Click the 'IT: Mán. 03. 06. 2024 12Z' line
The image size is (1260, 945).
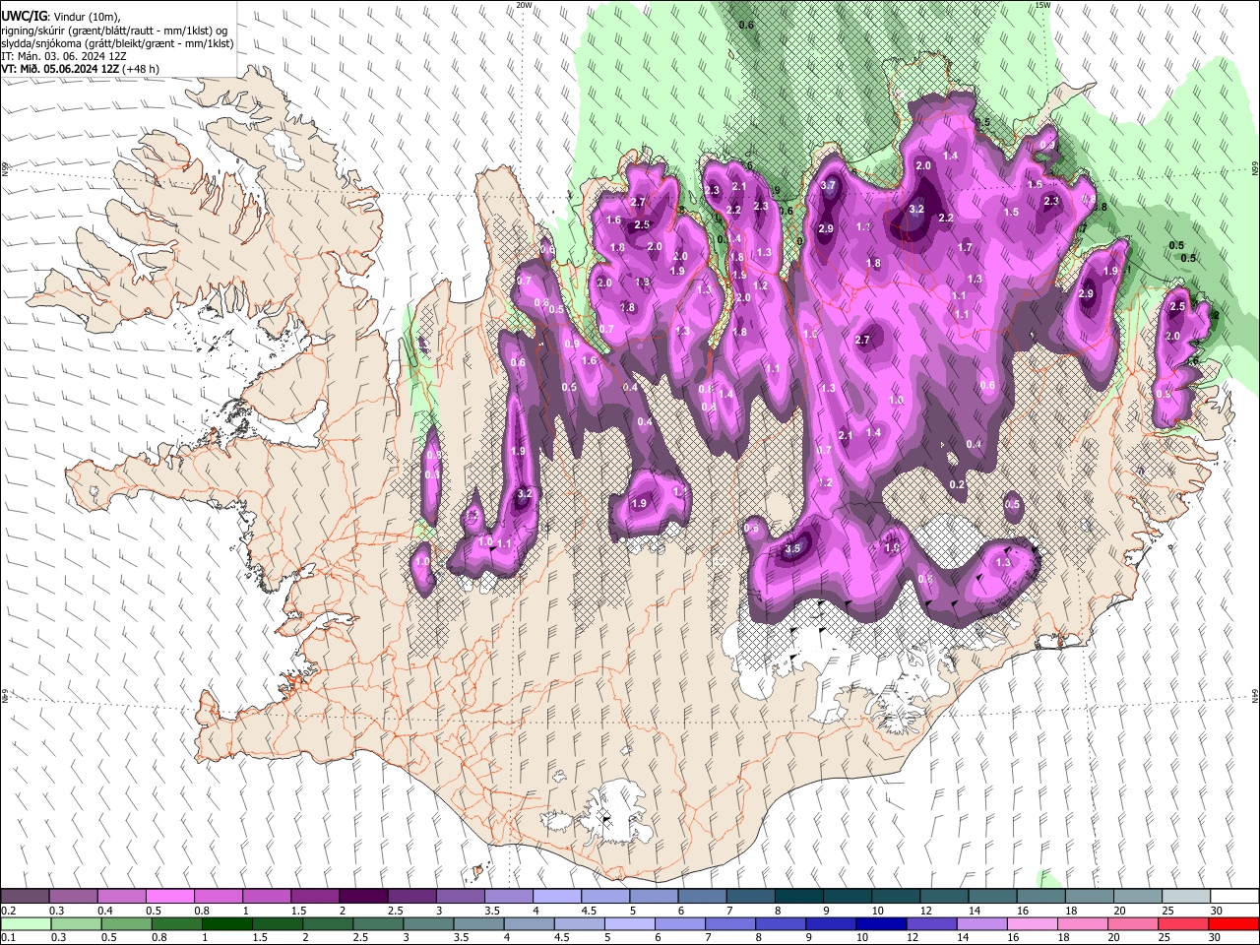64,56
